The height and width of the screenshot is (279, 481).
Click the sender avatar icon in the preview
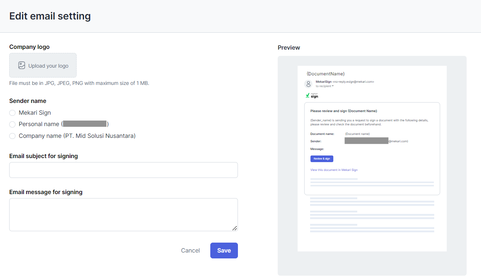308,84
